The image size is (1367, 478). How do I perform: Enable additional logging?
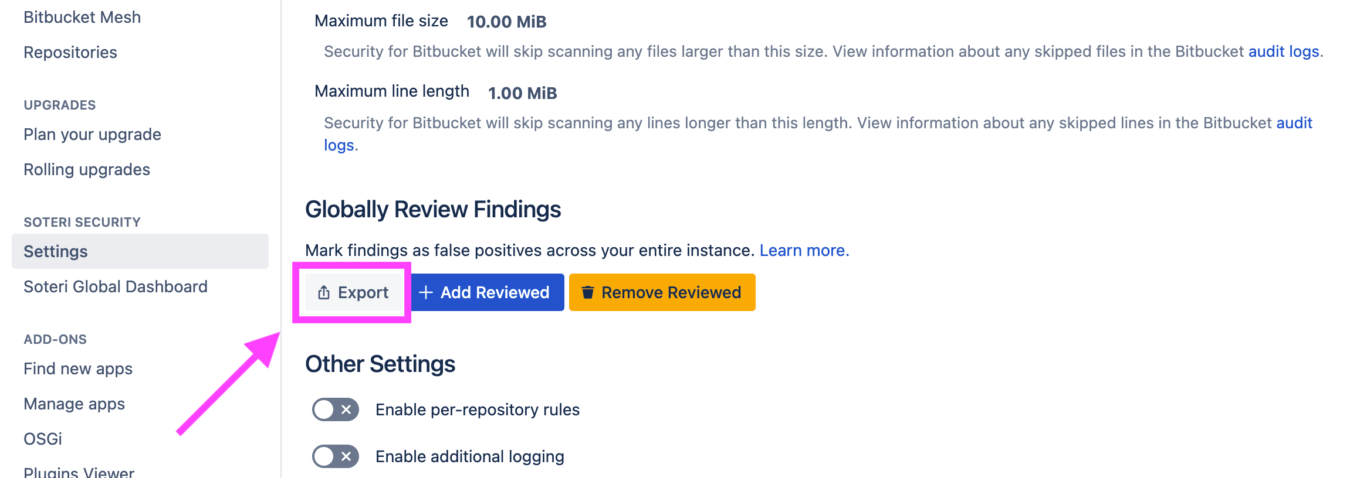[334, 456]
